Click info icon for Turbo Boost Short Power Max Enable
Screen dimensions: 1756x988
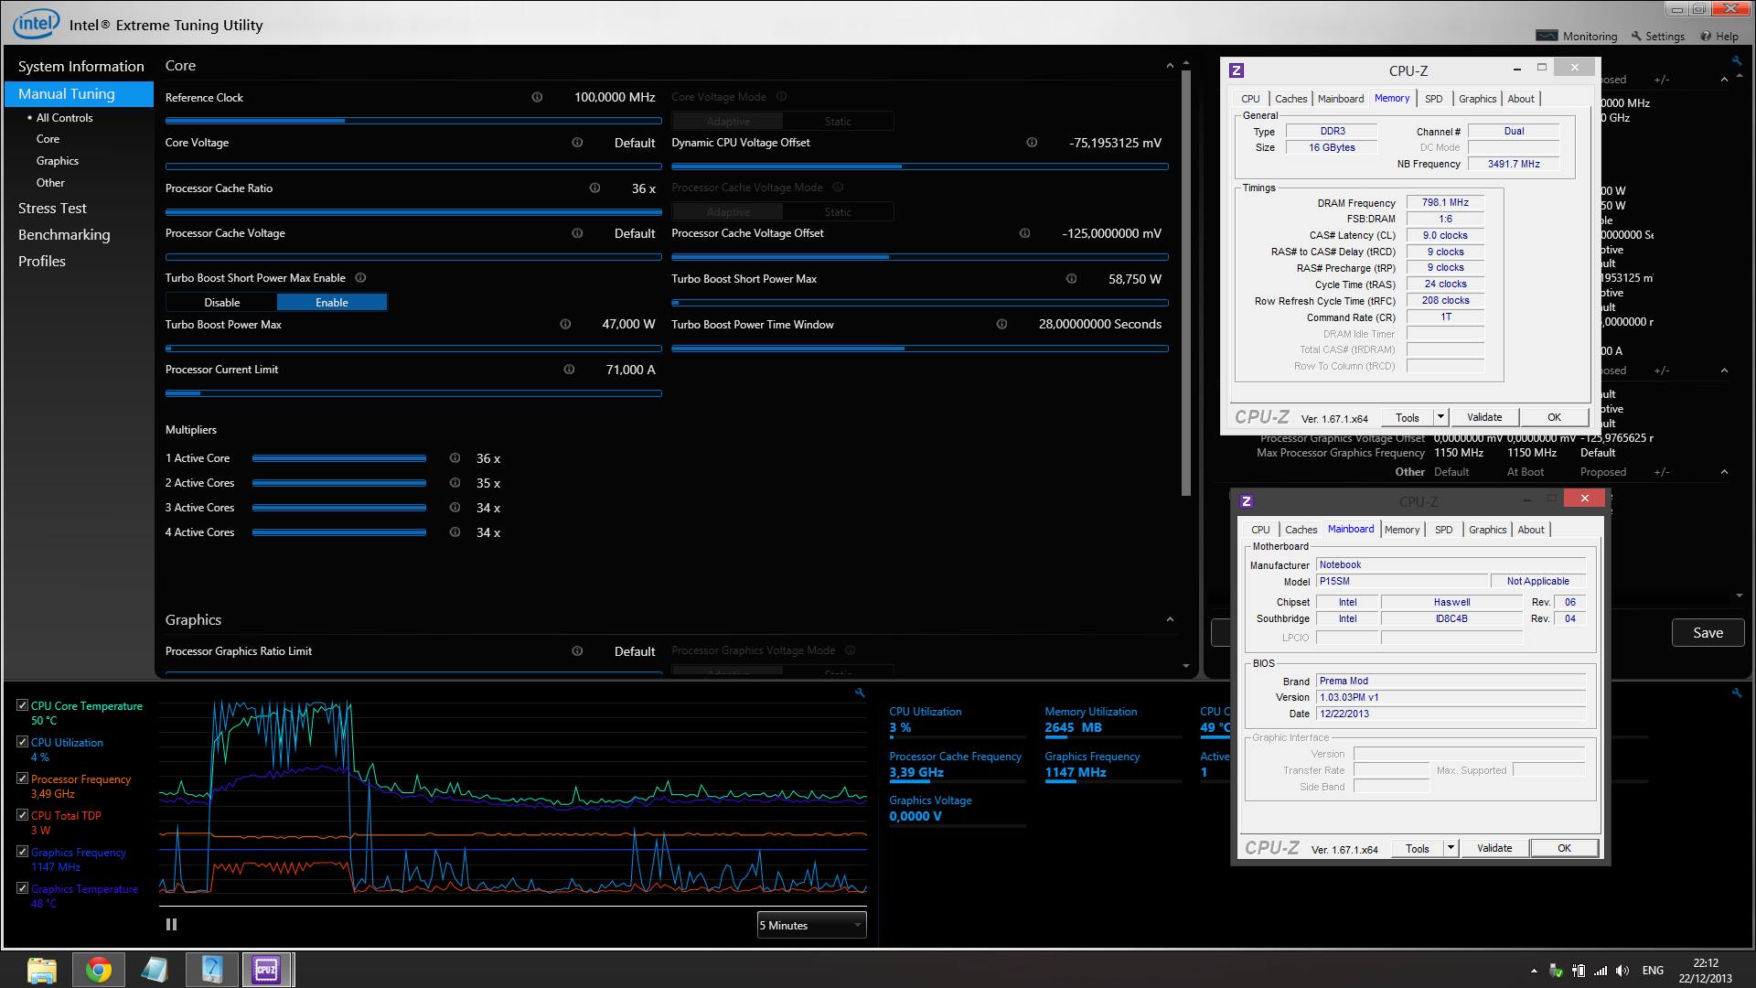pyautogui.click(x=360, y=278)
